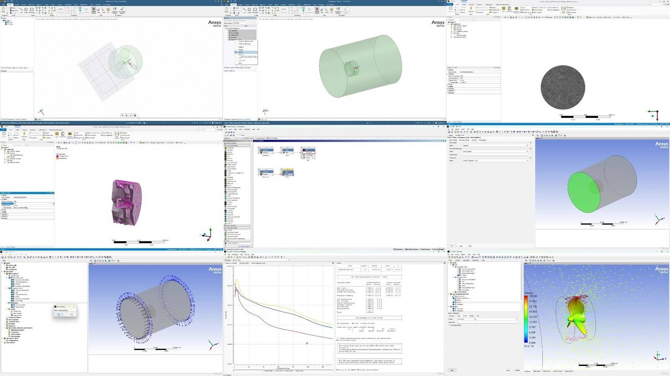Viewport: 670px width, 376px height.
Task: Close the residual plot in CFX-Solver Manager
Action: pos(333,263)
